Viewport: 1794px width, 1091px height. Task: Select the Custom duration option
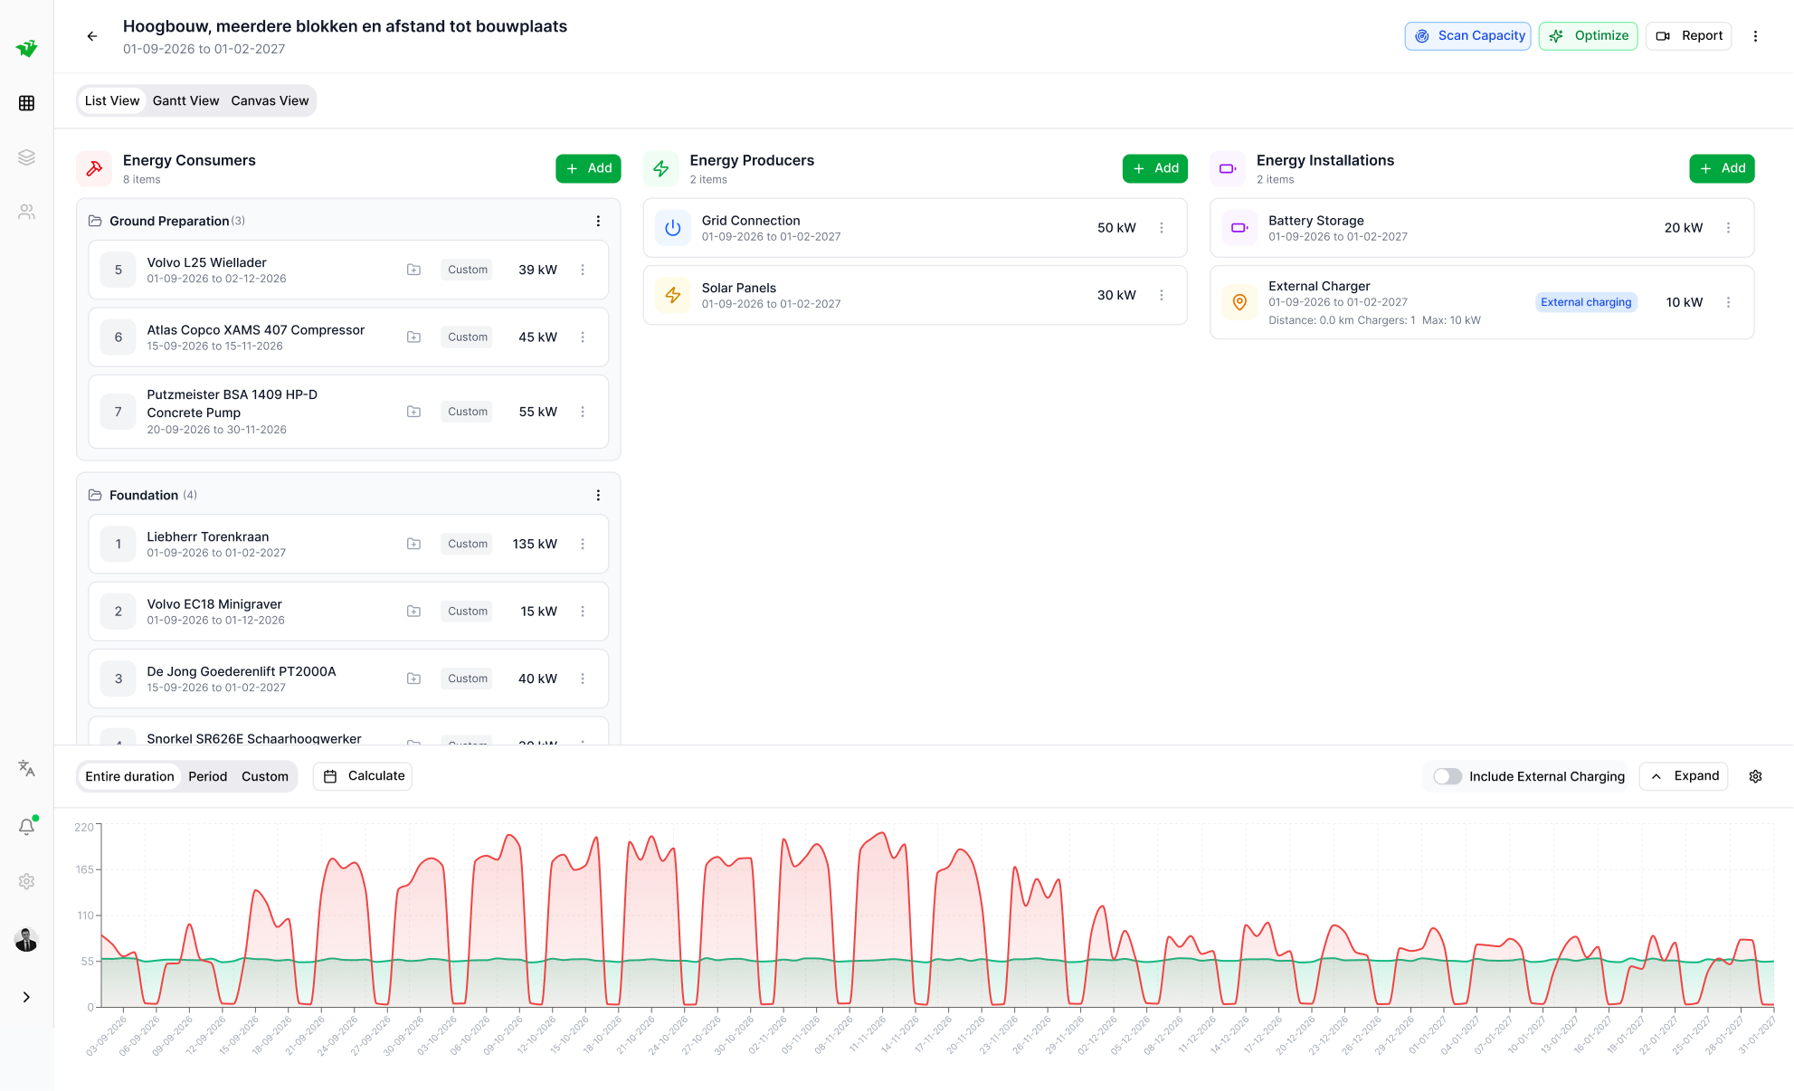[x=264, y=776]
